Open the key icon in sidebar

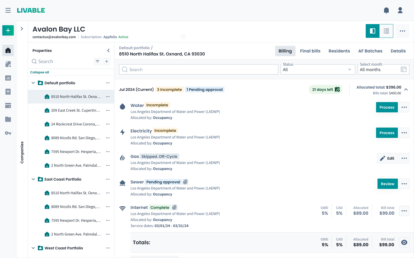(8, 133)
